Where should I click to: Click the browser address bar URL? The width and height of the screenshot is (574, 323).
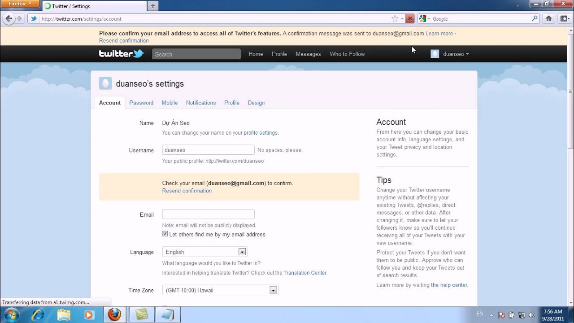click(x=81, y=19)
